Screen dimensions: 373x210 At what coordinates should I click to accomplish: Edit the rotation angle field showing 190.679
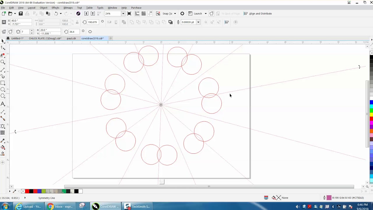92,22
